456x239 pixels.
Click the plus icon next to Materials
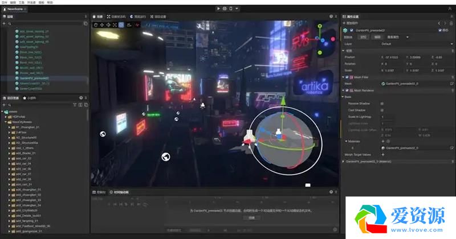[382, 141]
